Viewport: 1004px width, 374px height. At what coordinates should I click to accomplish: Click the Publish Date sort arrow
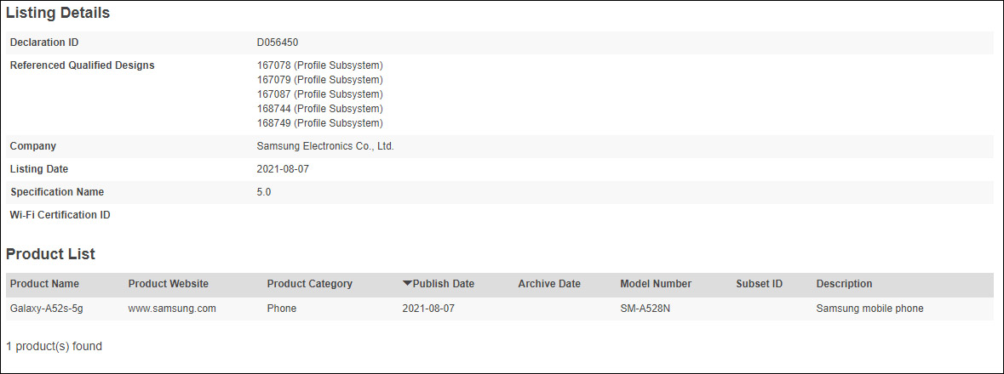click(407, 283)
